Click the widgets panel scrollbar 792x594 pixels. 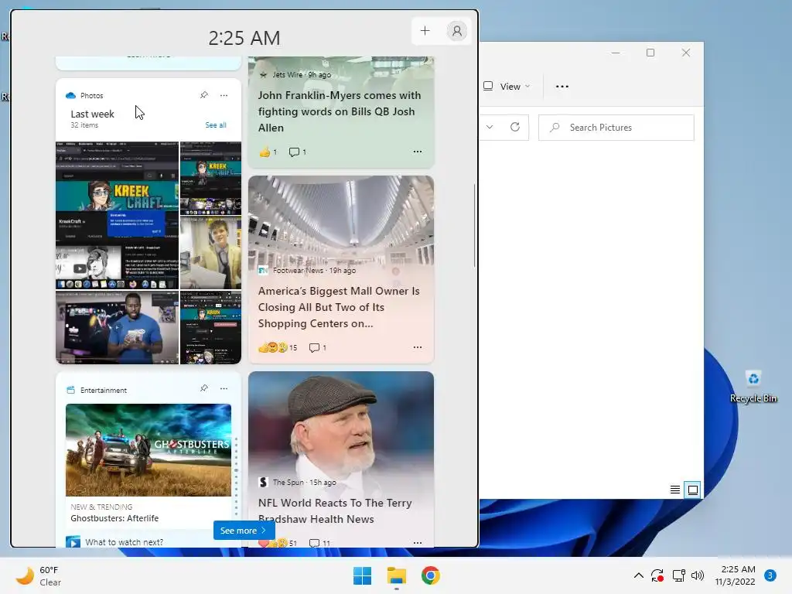(474, 226)
